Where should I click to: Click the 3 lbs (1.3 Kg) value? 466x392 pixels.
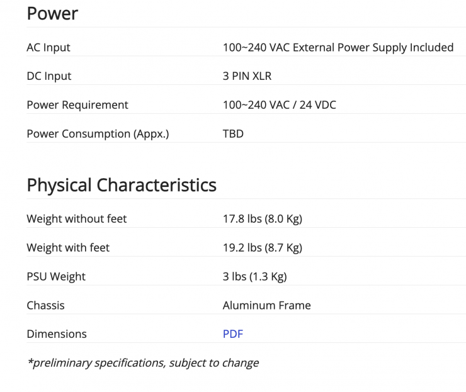(x=254, y=277)
